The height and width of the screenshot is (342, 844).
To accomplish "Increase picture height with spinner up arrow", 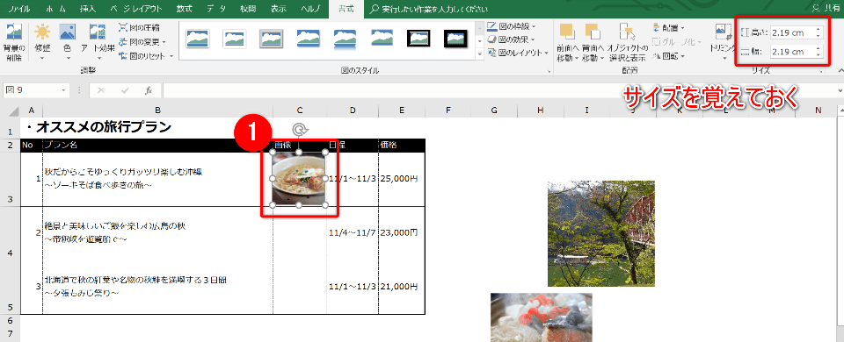I will coord(819,30).
